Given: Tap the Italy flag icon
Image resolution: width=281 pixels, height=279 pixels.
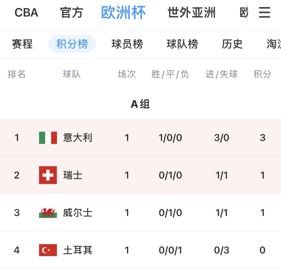Looking at the screenshot, I should point(48,138).
